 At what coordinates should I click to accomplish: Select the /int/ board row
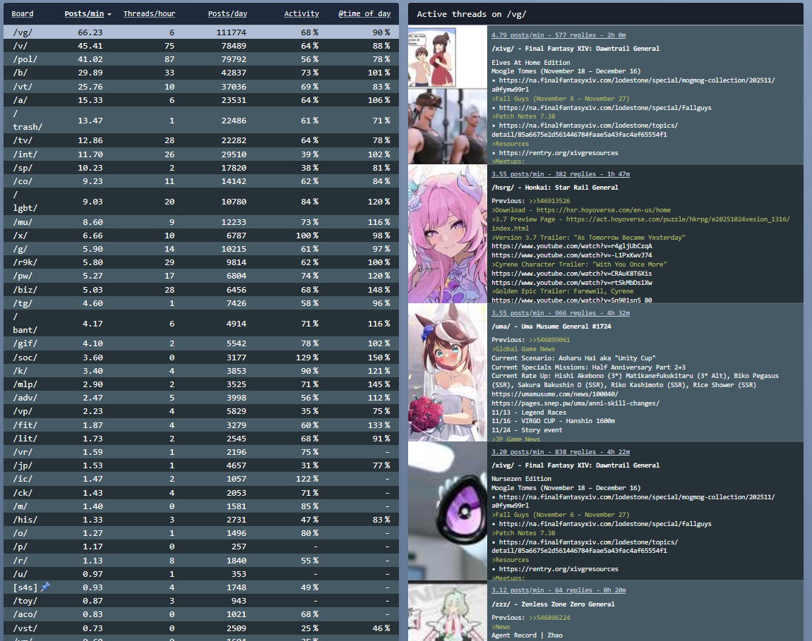pyautogui.click(x=201, y=154)
